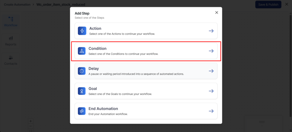Click the canvas zoom in button
Viewport: 292px width, 132px height.
point(31,121)
